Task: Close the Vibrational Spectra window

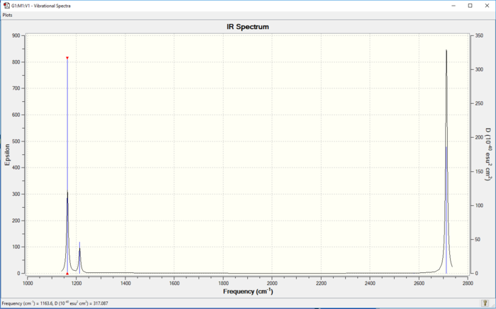Action: point(487,6)
